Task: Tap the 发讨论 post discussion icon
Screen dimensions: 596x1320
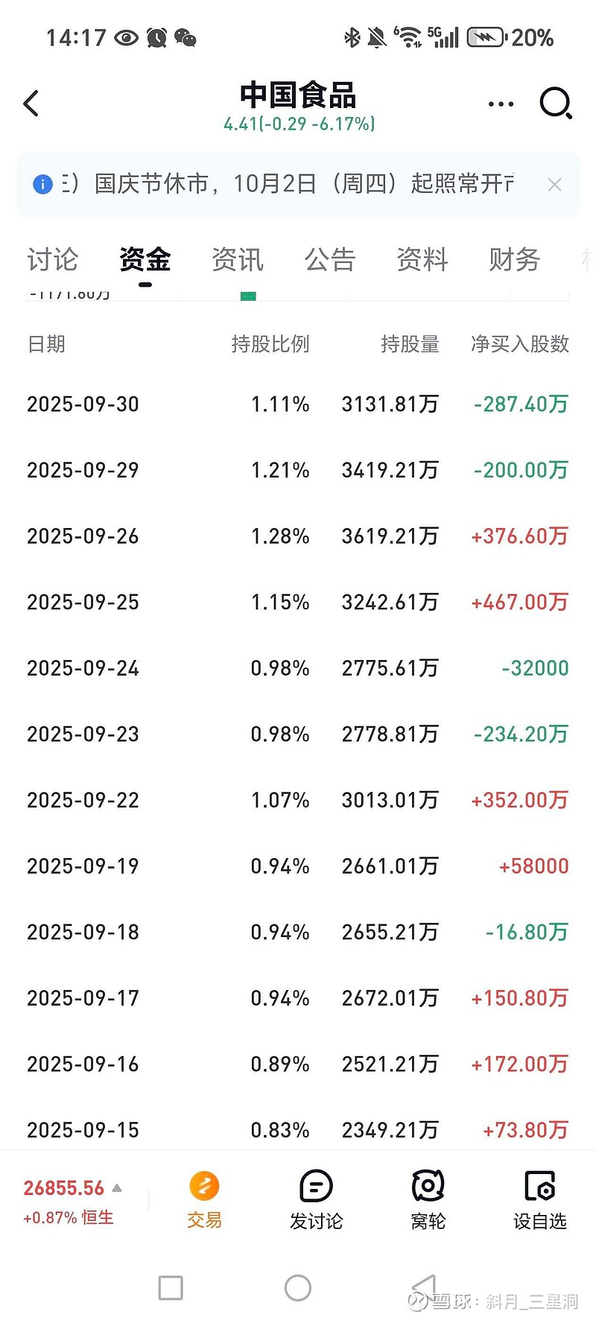Action: click(x=316, y=1186)
